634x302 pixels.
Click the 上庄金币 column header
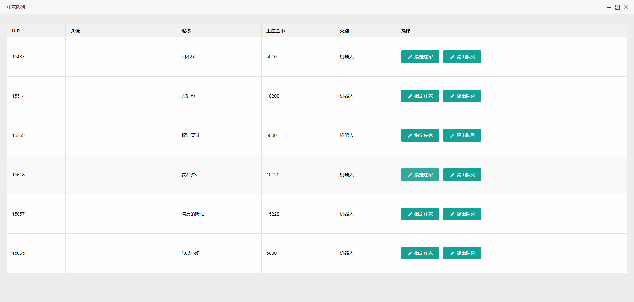click(275, 31)
